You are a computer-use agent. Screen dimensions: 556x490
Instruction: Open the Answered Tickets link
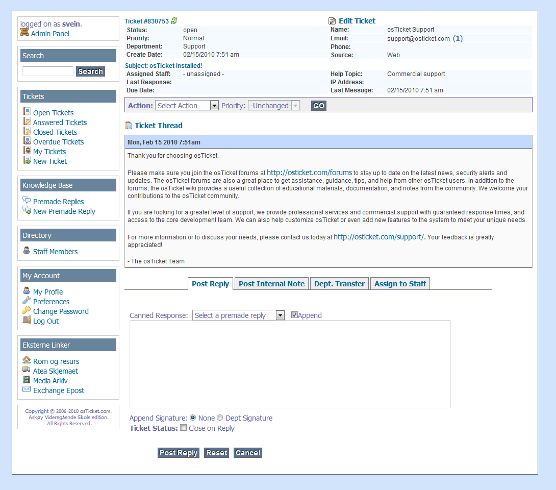pyautogui.click(x=60, y=122)
